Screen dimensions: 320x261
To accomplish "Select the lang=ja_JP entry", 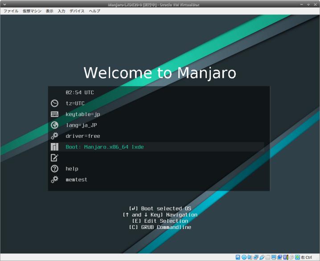I will pos(81,125).
